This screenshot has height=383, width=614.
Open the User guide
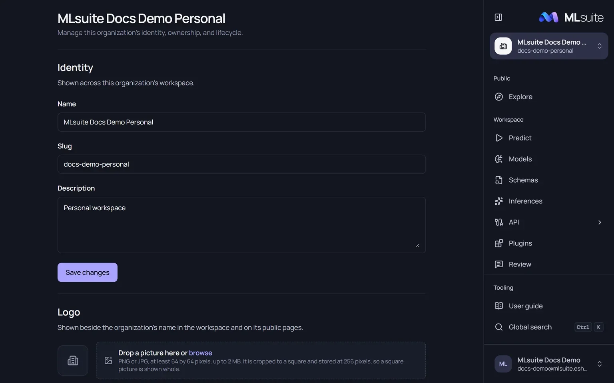coord(549,306)
